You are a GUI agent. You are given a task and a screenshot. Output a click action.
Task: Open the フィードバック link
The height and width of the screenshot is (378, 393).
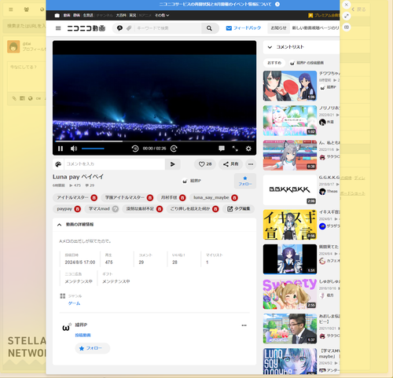[x=244, y=28]
